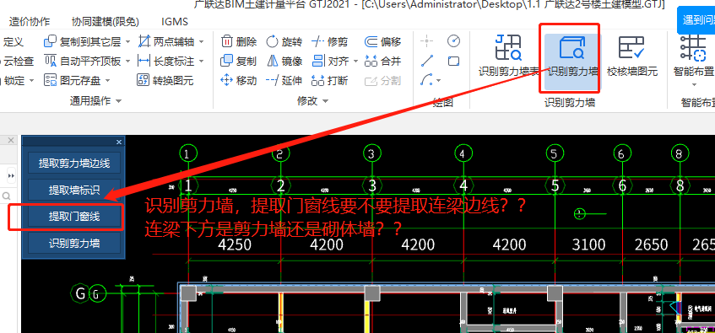Expand the 通用操作 group arrow

[x=118, y=101]
